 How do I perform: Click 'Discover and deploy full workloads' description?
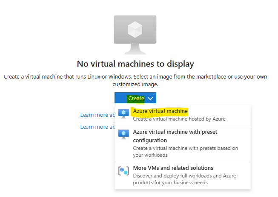click(x=184, y=179)
